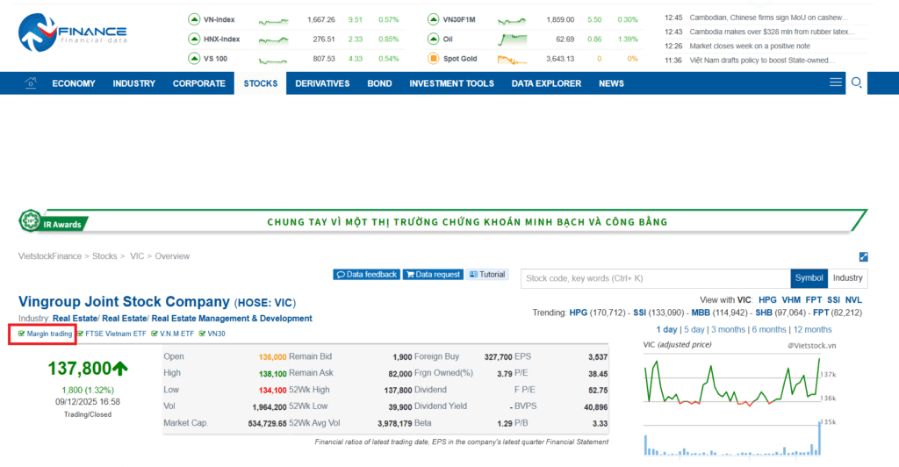Open VHM in View with VIC list
This screenshot has height=467, width=899.
pyautogui.click(x=791, y=299)
